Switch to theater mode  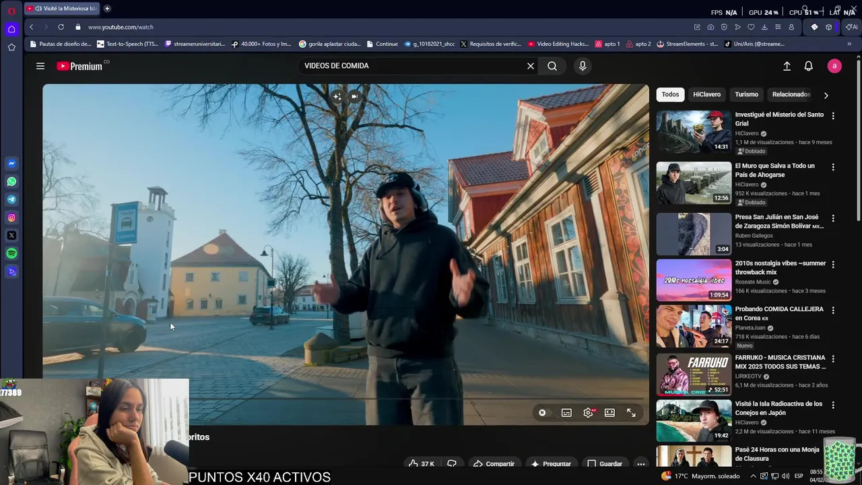(609, 413)
